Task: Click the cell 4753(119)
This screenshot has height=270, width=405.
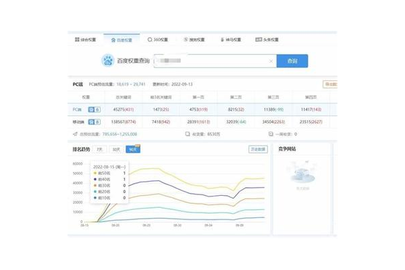Action: tap(198, 109)
